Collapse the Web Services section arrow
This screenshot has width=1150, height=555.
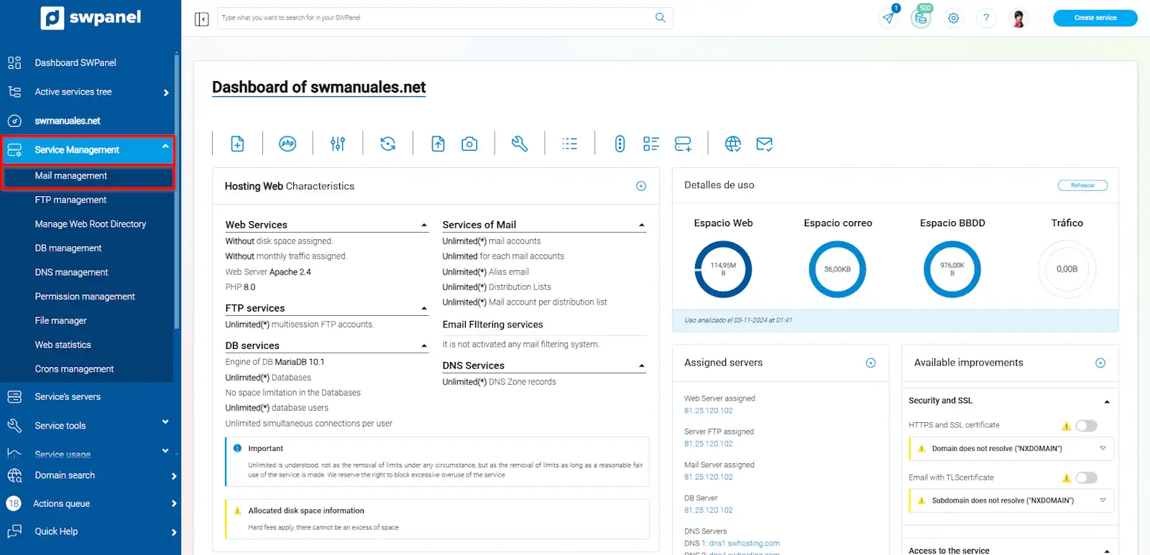pos(424,225)
